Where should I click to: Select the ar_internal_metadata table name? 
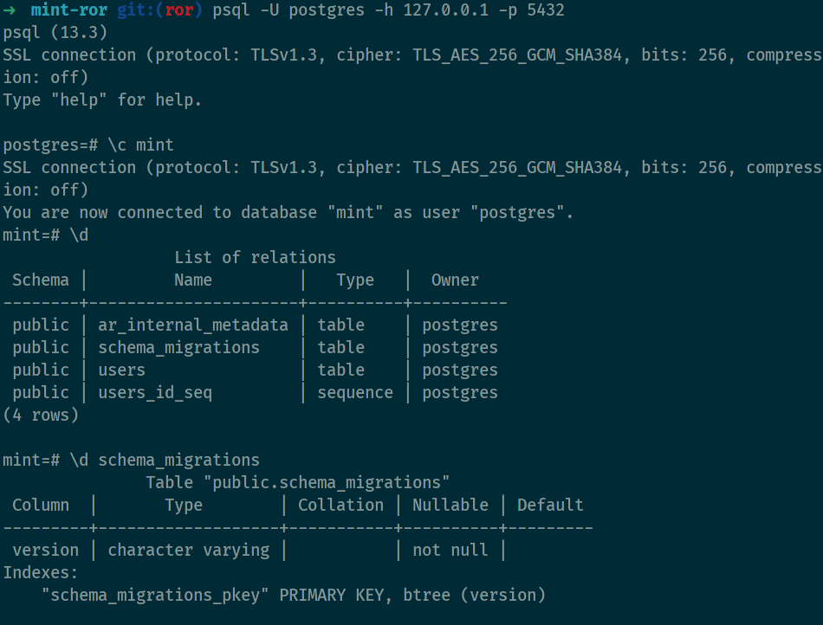[x=192, y=325]
